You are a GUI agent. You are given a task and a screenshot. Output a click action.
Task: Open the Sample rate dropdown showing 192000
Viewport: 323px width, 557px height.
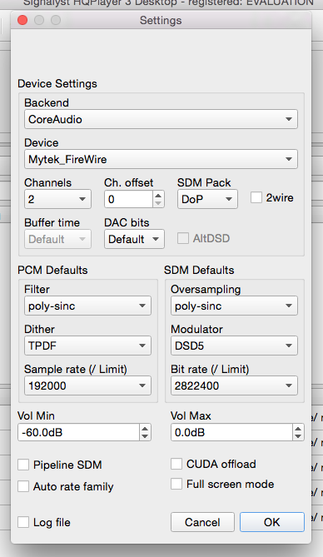pos(87,385)
